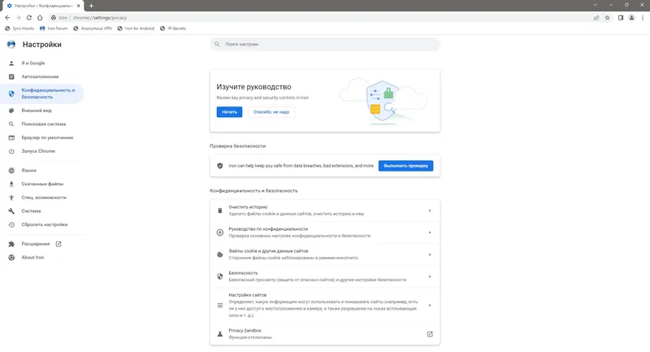Reload the settings page
Screen dimensions: 650x352
[29, 17]
